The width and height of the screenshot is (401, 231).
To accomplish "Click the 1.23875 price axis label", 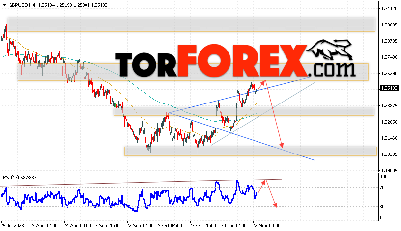I will (x=389, y=105).
